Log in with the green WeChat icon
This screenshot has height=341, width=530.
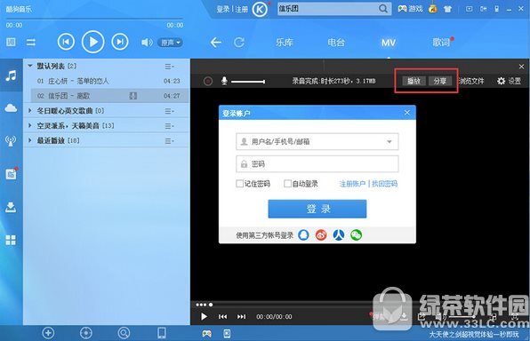coord(357,234)
